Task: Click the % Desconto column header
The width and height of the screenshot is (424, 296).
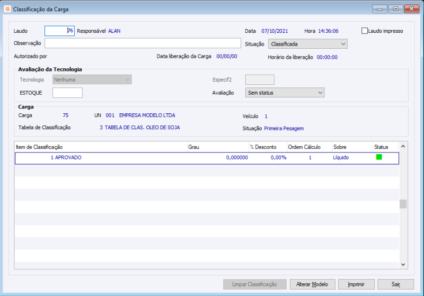Action: click(268, 147)
